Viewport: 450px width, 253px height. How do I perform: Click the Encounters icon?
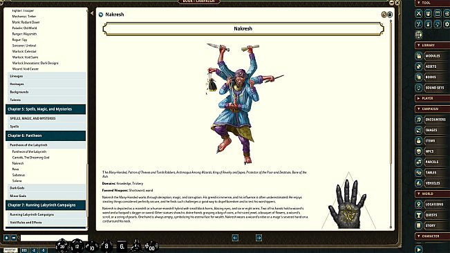pos(419,120)
